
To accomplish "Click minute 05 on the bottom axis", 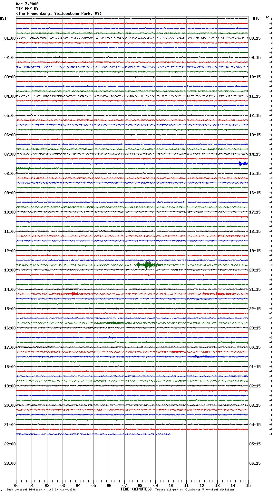I will tap(93, 486).
